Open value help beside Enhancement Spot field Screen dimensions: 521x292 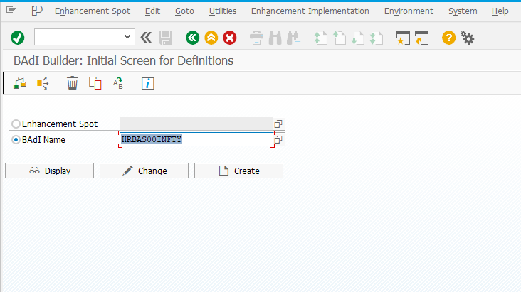tap(278, 124)
